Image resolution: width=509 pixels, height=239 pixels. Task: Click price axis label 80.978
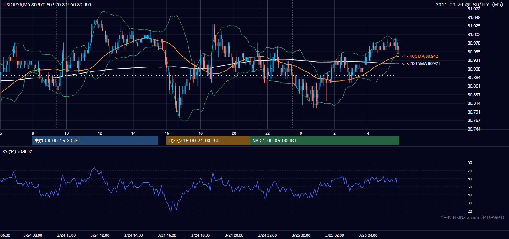point(473,43)
